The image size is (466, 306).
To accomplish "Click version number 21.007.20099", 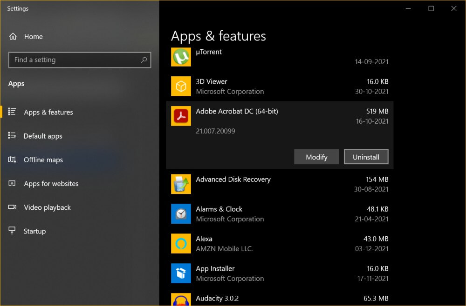I will (x=215, y=131).
